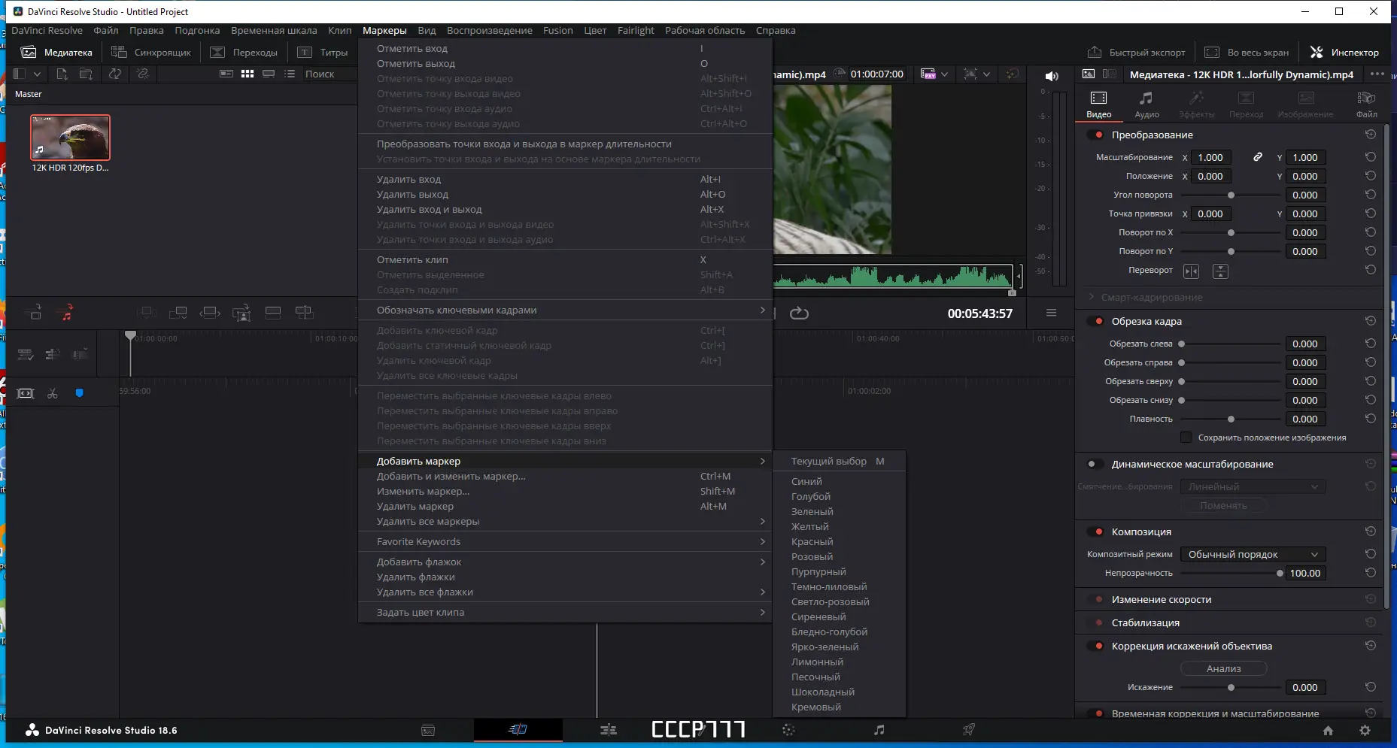Open project settings gear icon
This screenshot has width=1397, height=748.
pyautogui.click(x=1365, y=731)
